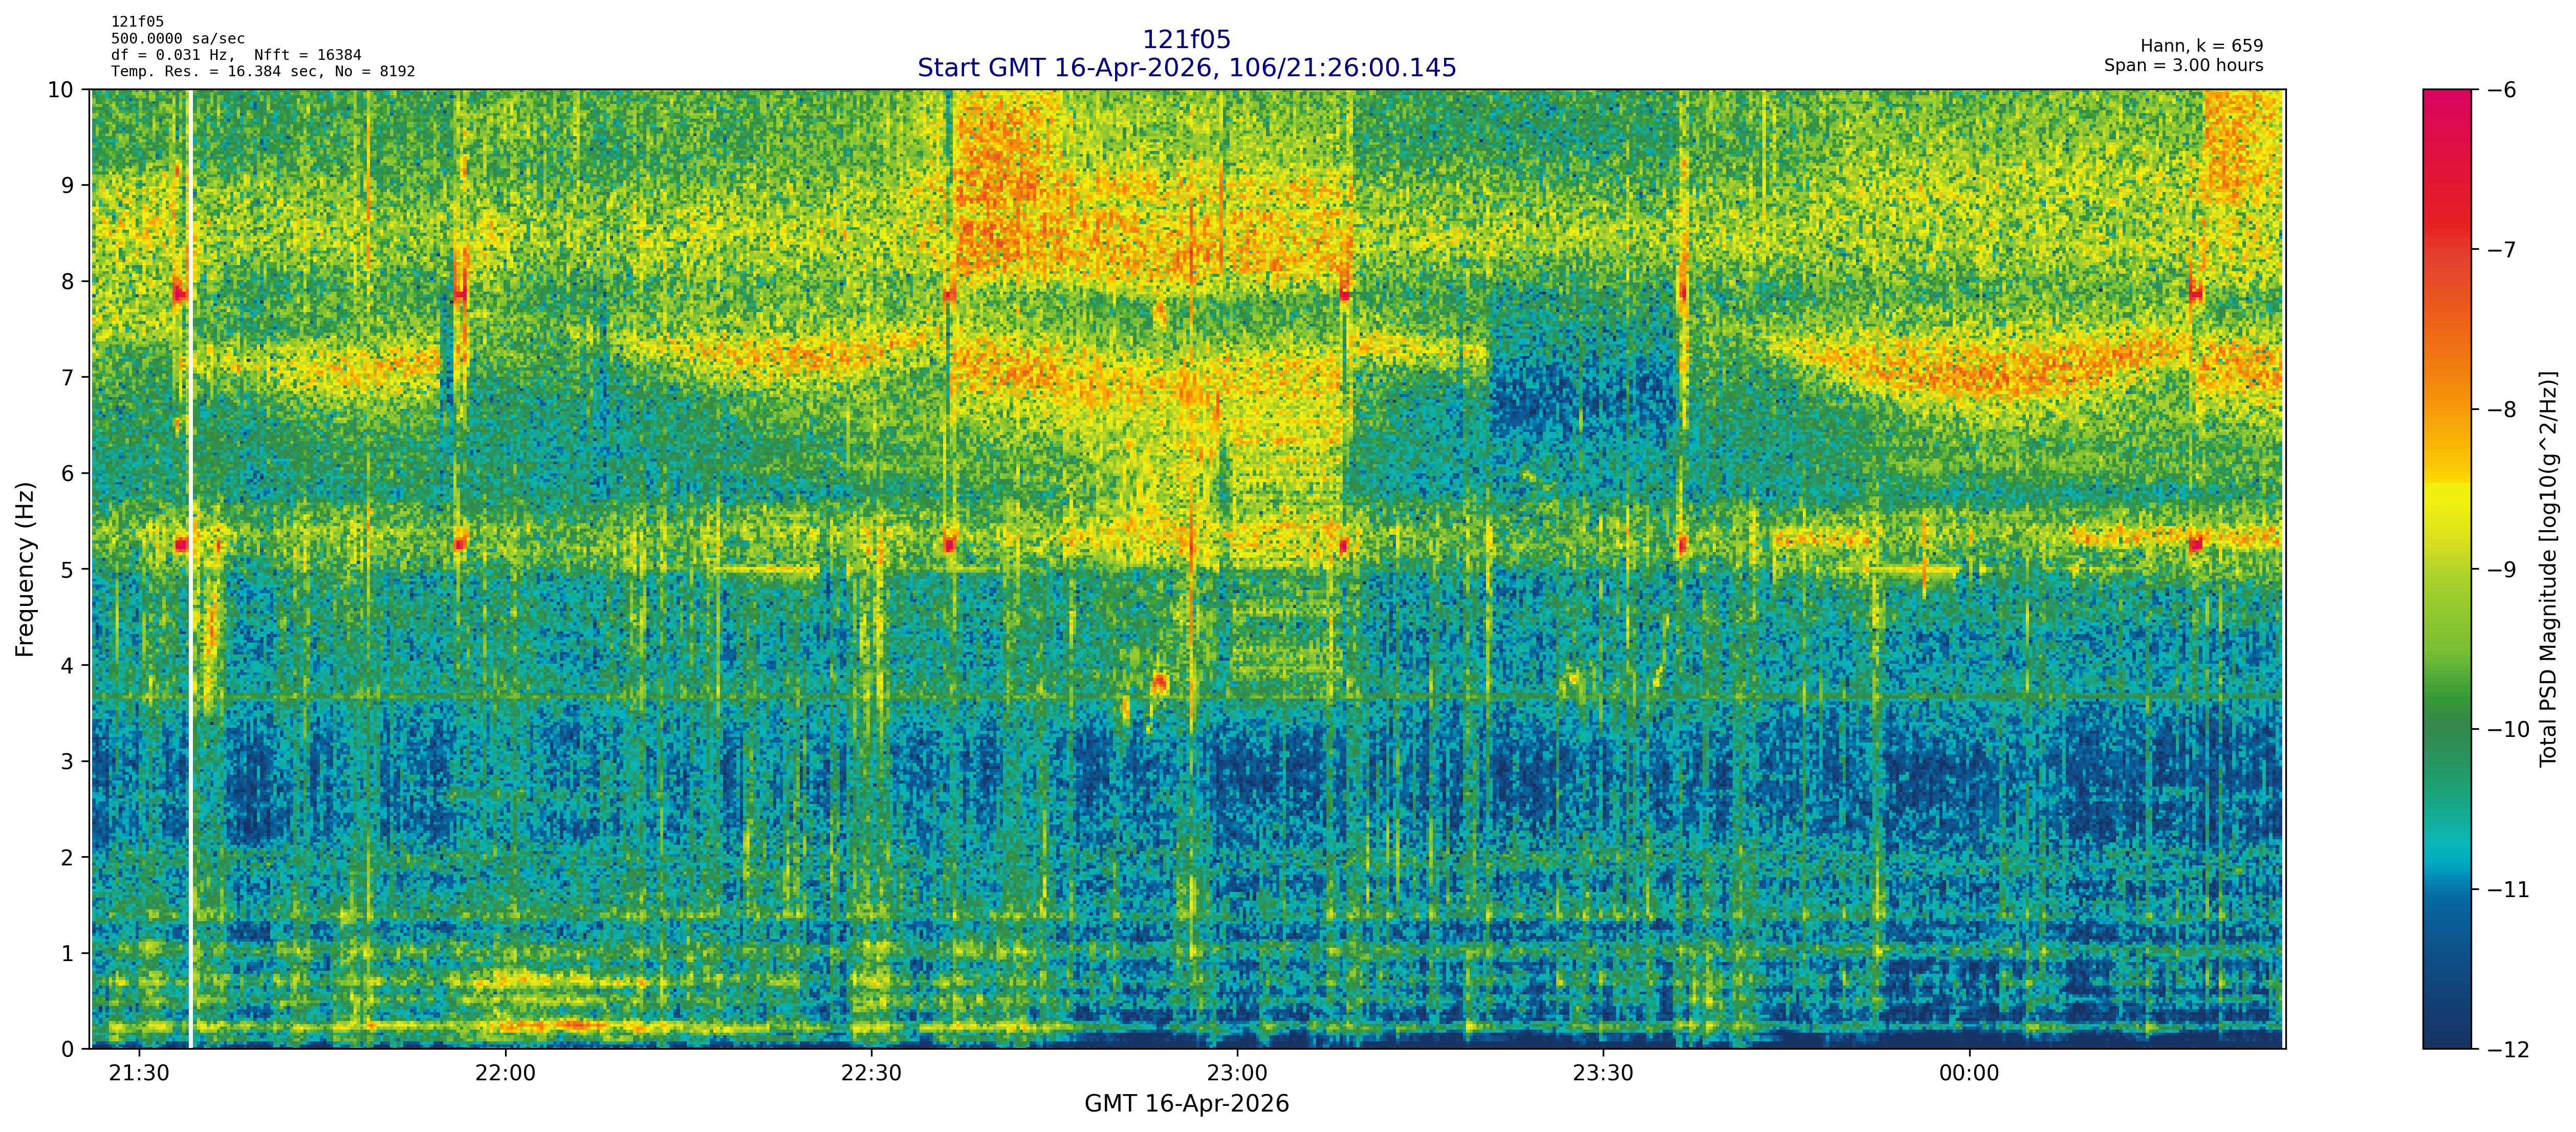This screenshot has width=2576, height=1132.
Task: Click the GMT 16-Apr-2026 x-axis label
Action: pos(1186,1104)
